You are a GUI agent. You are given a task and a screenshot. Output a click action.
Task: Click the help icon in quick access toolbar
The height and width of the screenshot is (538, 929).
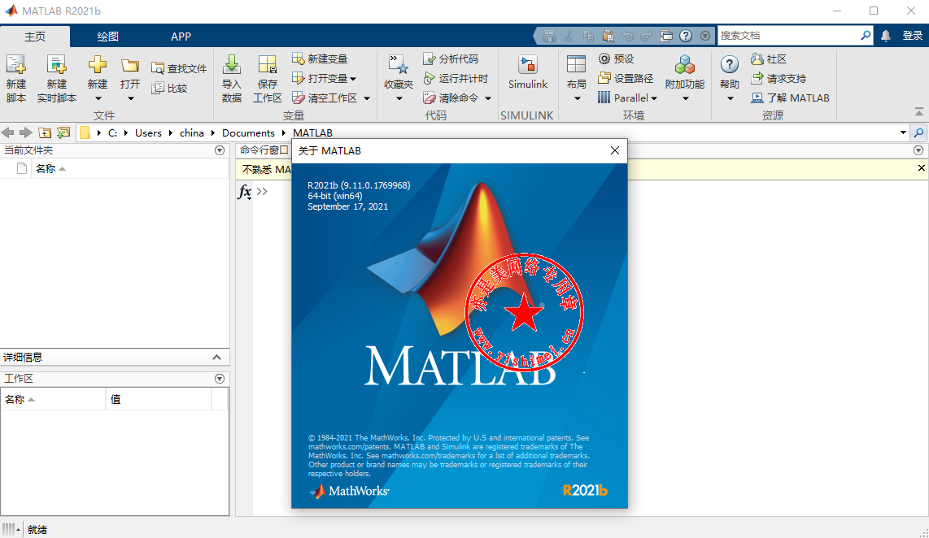click(686, 36)
